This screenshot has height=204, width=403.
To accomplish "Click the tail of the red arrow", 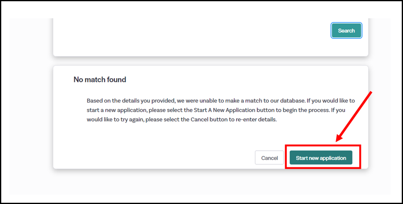I will coord(371,93).
